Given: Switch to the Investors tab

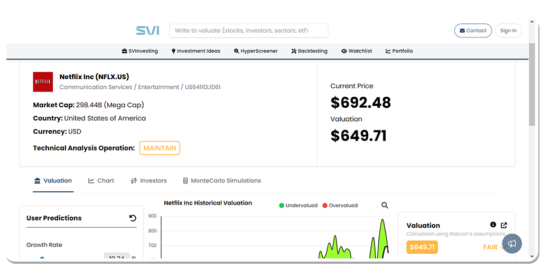Looking at the screenshot, I should coord(148,181).
